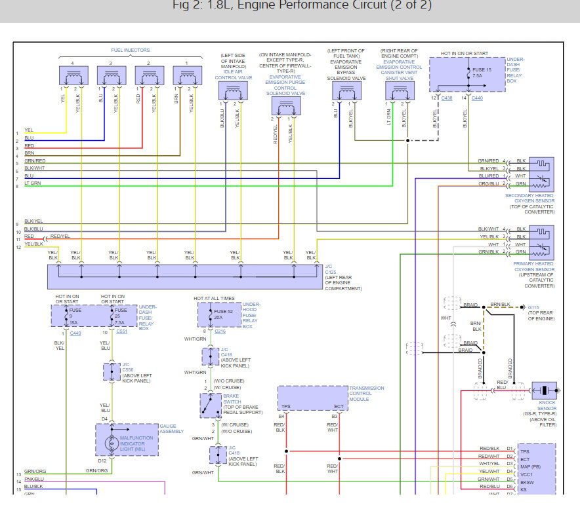Click the (W/O CRUISE) label above brake switch
Viewport: 580px width, 507px height.
tap(229, 381)
